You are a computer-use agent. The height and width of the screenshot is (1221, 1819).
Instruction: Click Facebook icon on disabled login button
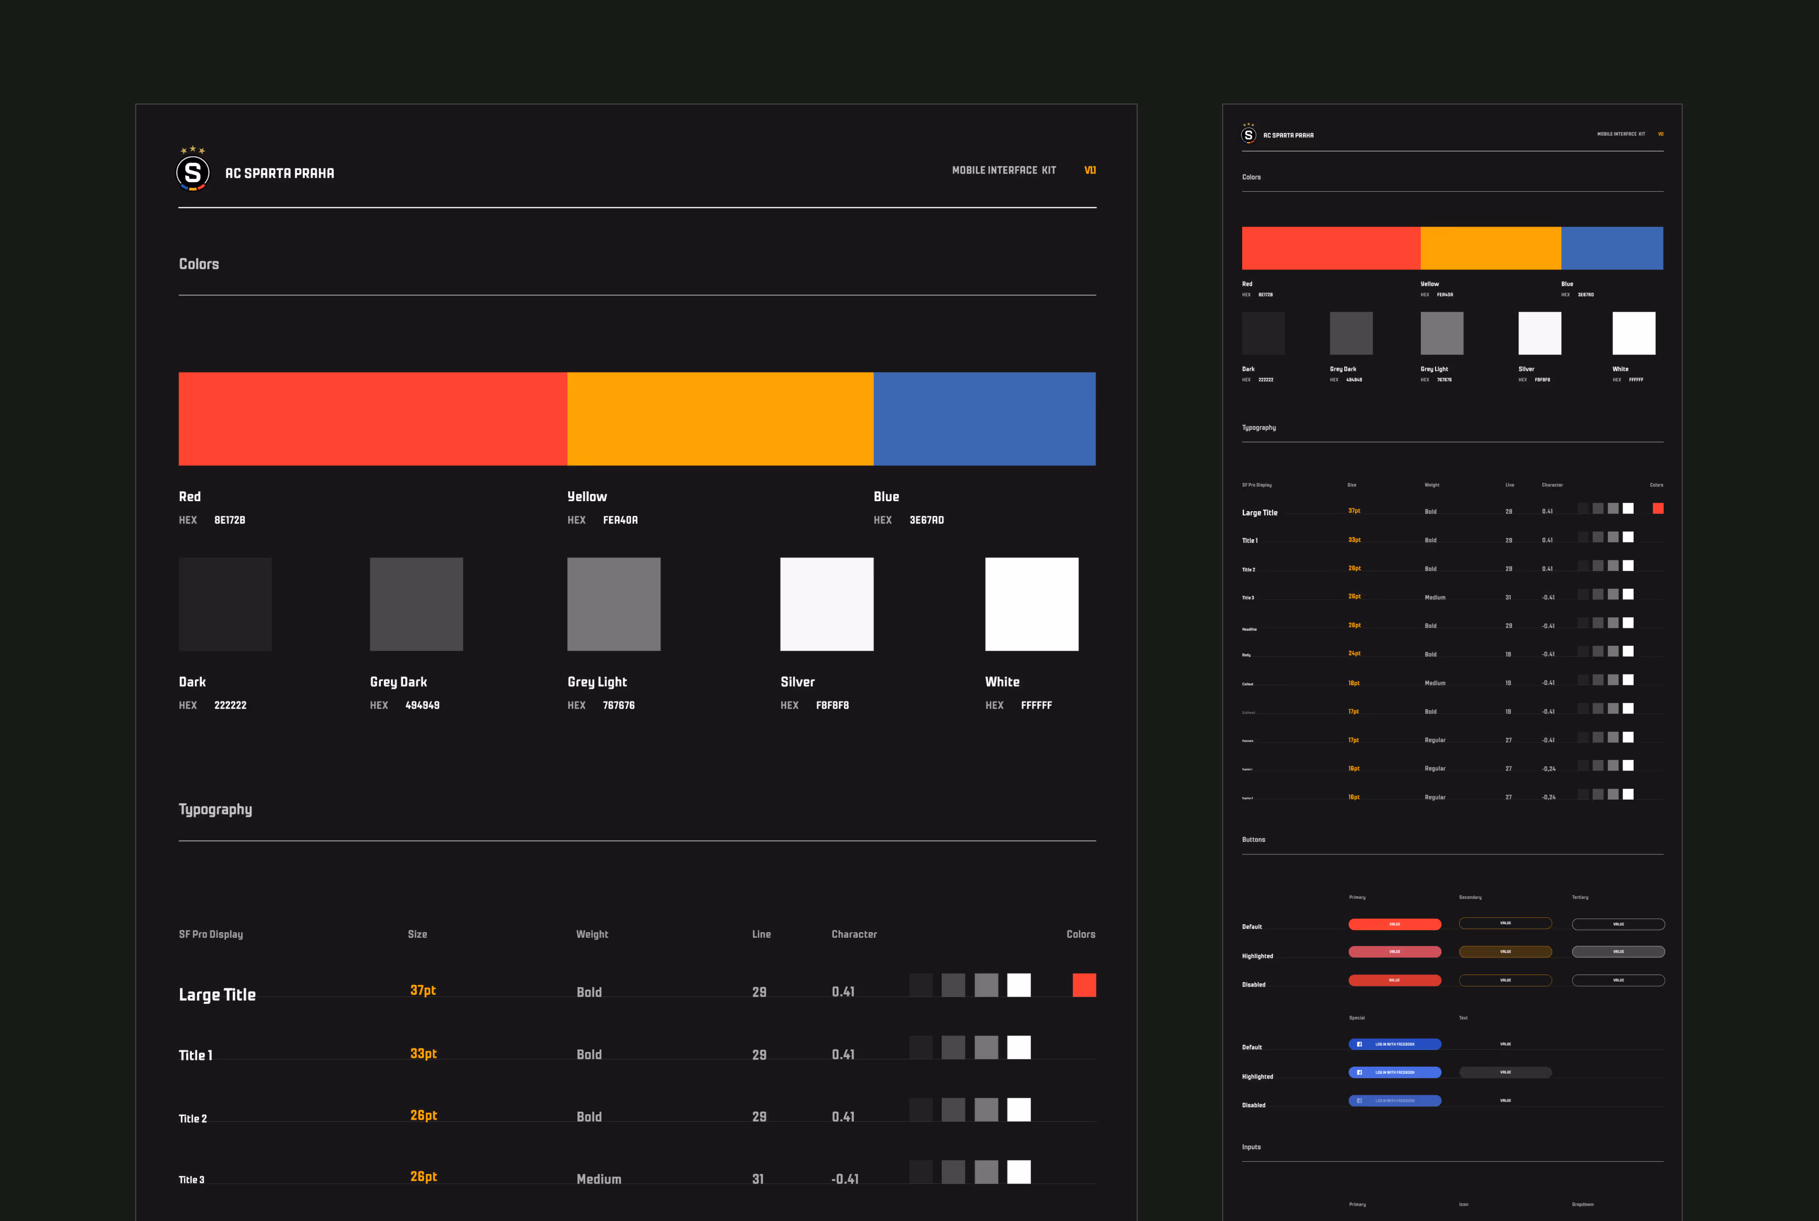(1359, 1100)
